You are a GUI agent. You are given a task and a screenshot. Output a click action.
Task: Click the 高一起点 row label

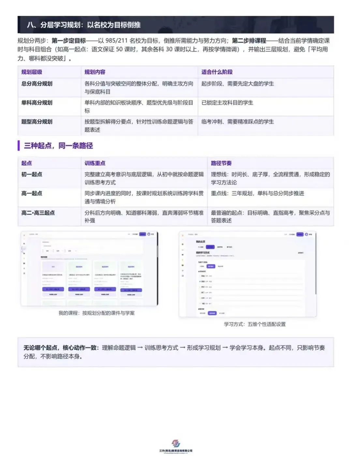(32, 193)
